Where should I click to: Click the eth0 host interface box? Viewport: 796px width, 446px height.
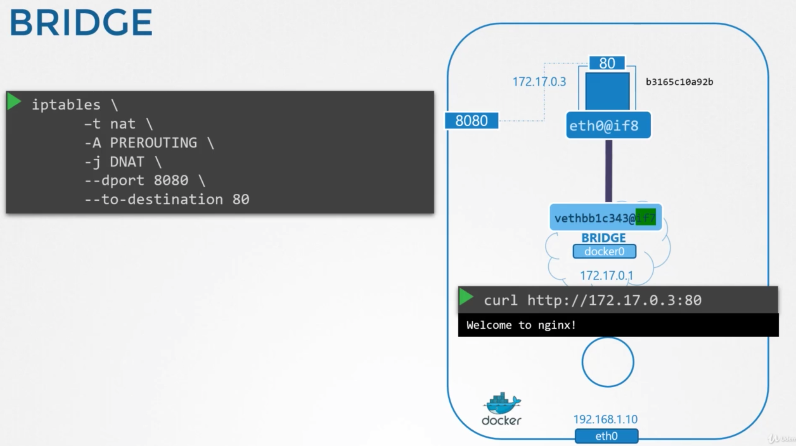(x=606, y=436)
